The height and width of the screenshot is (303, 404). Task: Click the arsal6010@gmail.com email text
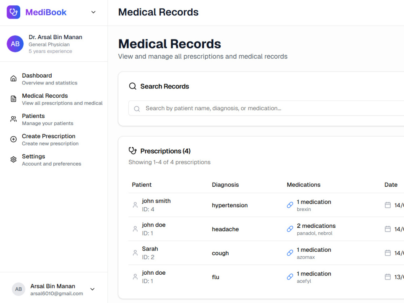coord(57,293)
